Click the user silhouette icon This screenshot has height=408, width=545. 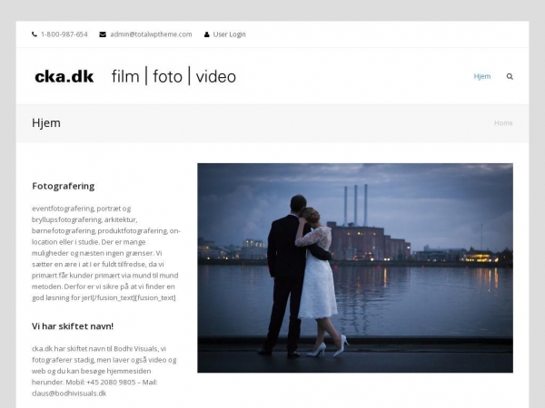[x=207, y=34]
